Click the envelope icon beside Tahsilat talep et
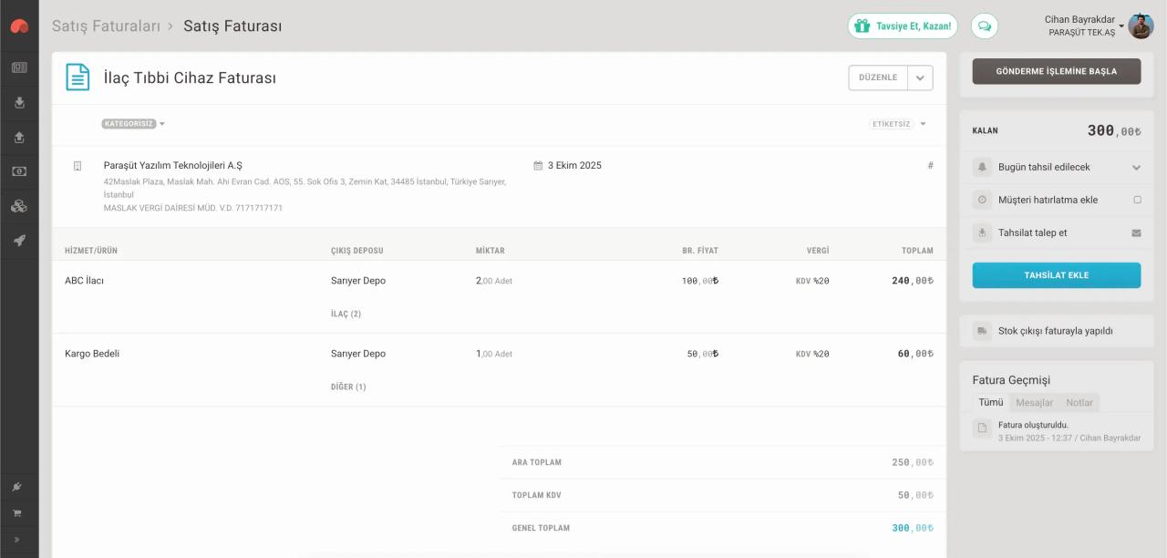 click(1136, 233)
